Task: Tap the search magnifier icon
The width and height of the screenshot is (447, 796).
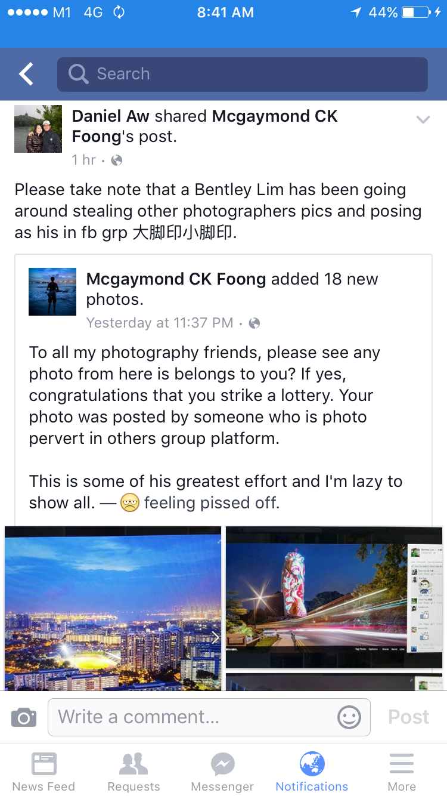Action: pos(78,74)
